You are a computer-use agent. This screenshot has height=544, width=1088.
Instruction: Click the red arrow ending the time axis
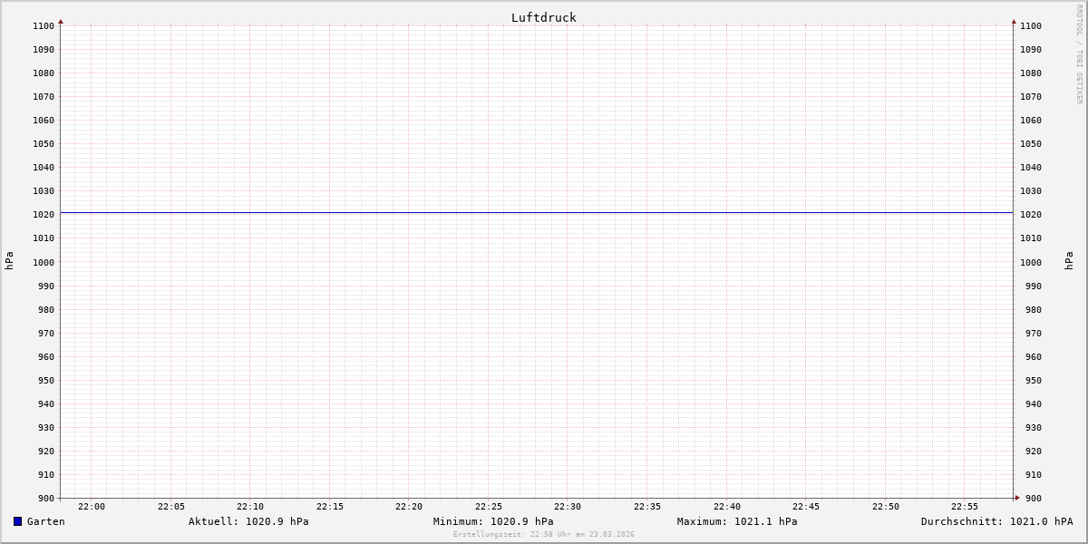point(1017,498)
